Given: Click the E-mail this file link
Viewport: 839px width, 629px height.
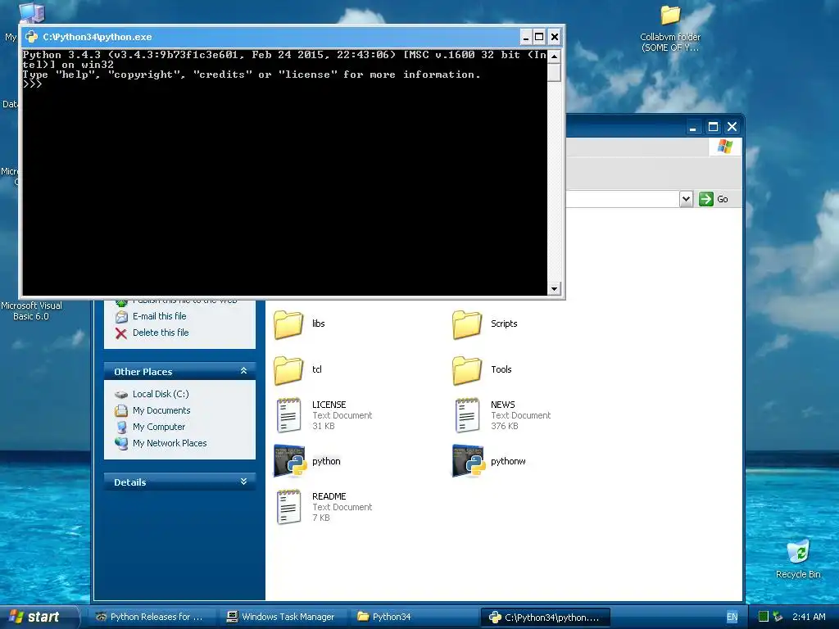Looking at the screenshot, I should pyautogui.click(x=160, y=317).
